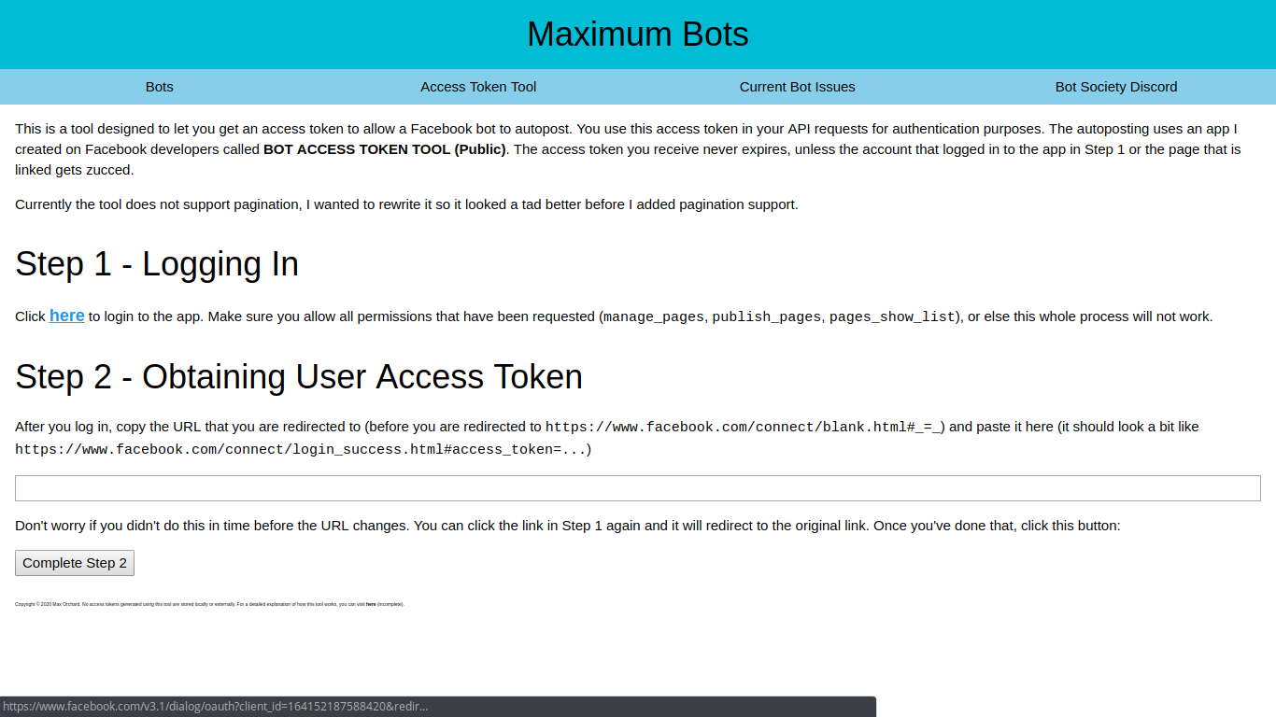Open the Current Bot Issues tab
This screenshot has height=717, width=1276.
797,87
